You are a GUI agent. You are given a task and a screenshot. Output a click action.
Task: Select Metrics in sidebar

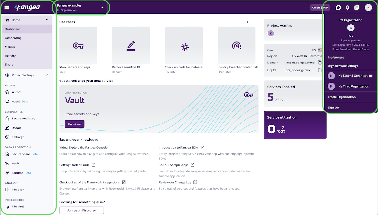(27, 47)
